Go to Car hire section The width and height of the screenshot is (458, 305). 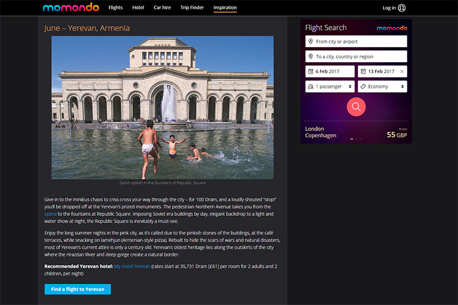(162, 7)
